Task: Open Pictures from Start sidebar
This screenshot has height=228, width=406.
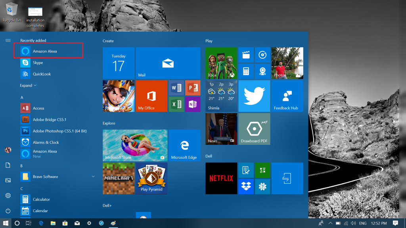Action: click(8, 180)
